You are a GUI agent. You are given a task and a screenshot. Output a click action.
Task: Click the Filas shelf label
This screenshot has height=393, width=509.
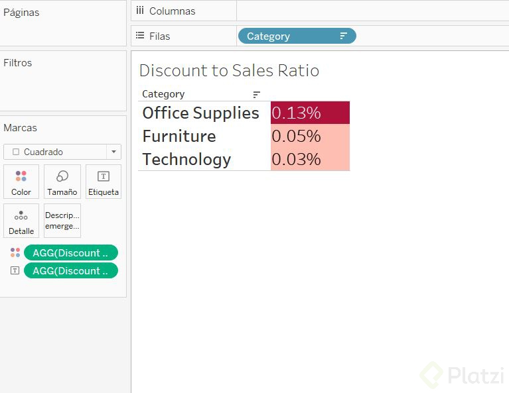point(159,36)
